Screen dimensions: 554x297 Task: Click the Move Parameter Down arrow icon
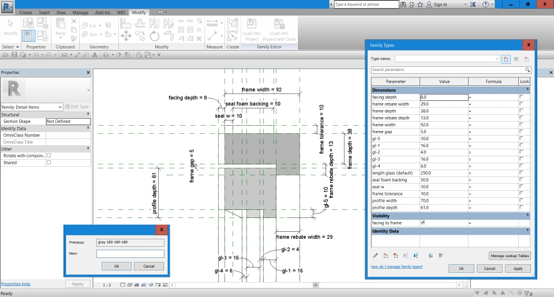pos(415,255)
